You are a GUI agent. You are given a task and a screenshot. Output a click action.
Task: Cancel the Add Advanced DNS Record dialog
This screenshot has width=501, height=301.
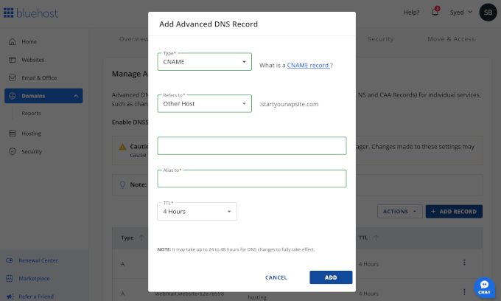click(276, 277)
